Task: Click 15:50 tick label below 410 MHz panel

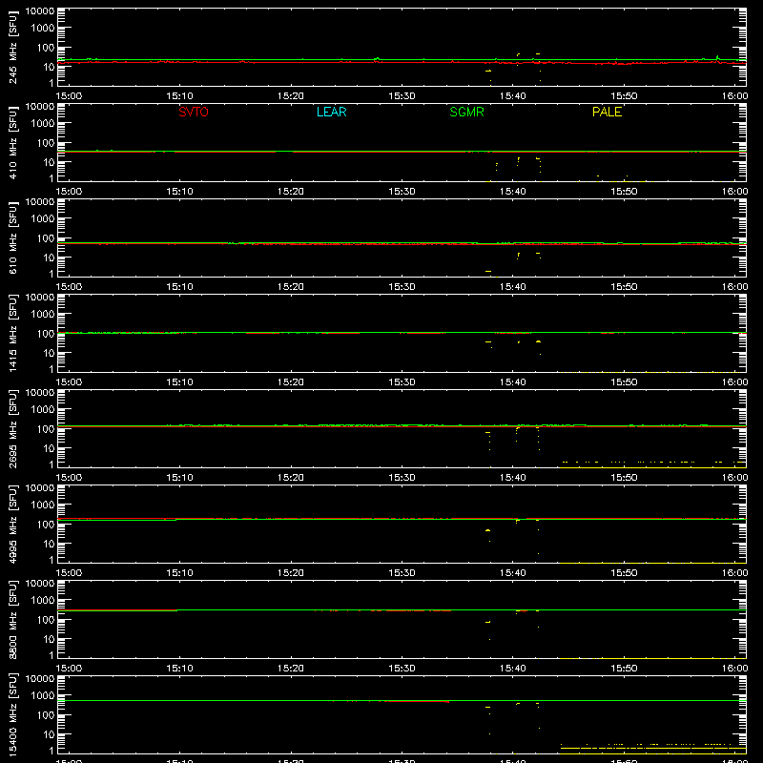Action: pos(624,192)
